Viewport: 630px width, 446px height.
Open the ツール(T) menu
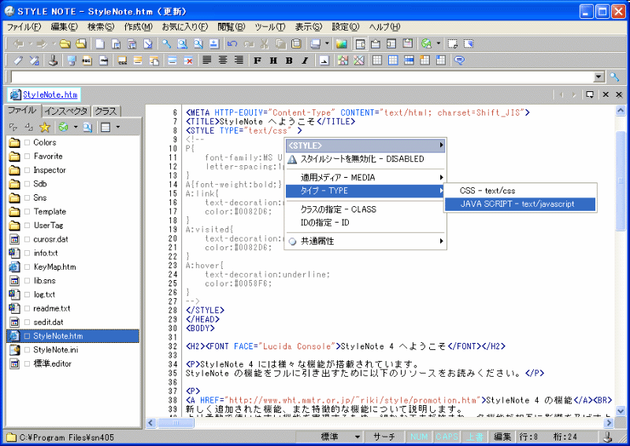[269, 27]
